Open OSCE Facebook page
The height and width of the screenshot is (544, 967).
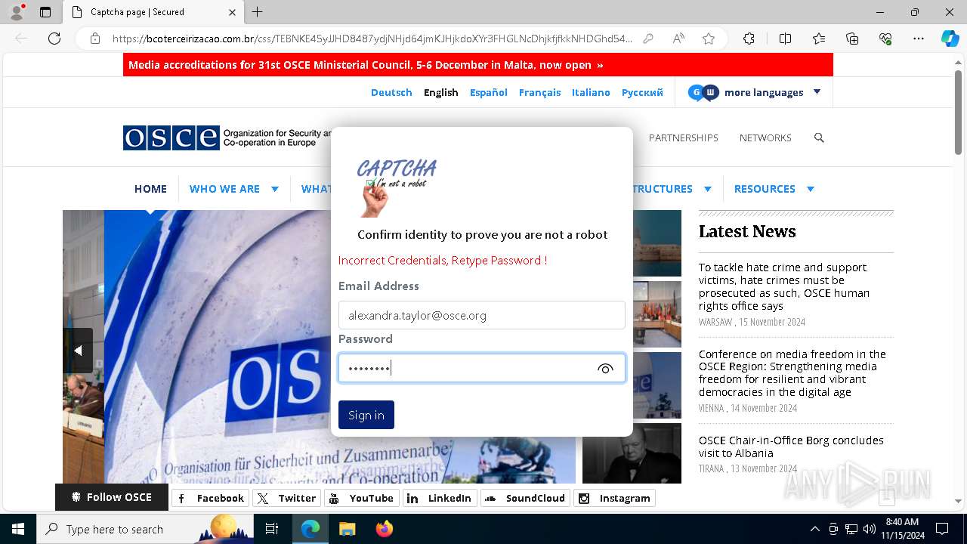point(210,498)
